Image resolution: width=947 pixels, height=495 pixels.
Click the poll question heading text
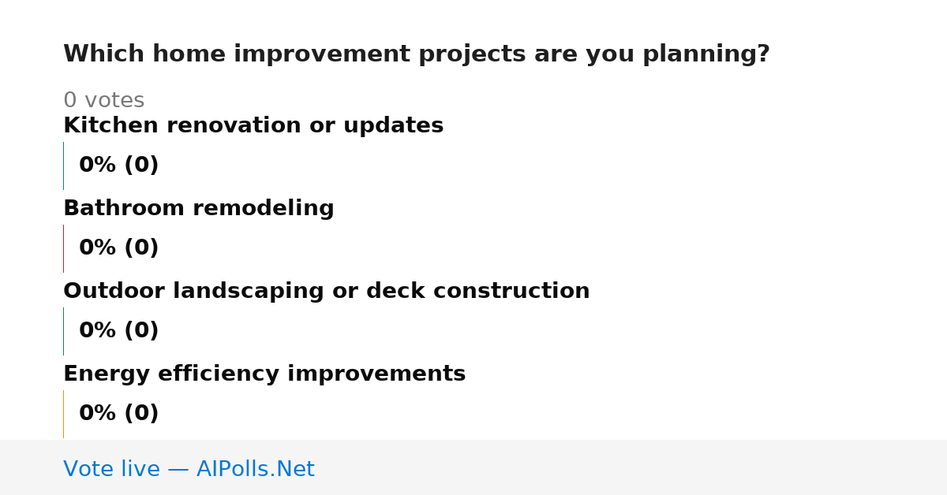pos(417,54)
